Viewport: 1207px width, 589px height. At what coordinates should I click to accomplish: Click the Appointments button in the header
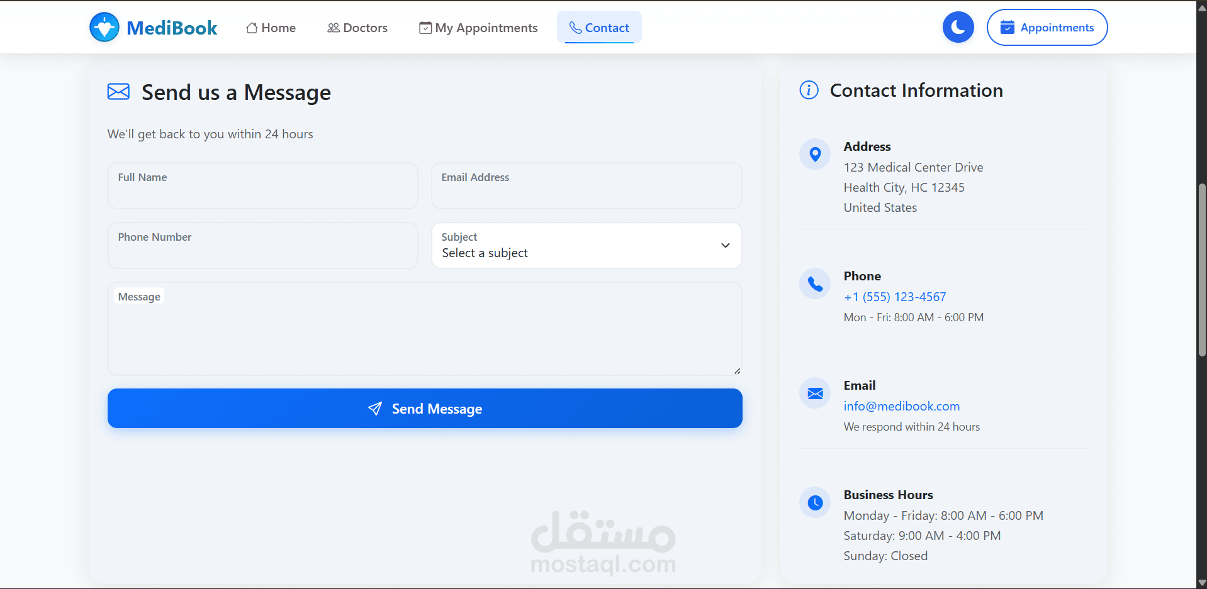point(1047,28)
